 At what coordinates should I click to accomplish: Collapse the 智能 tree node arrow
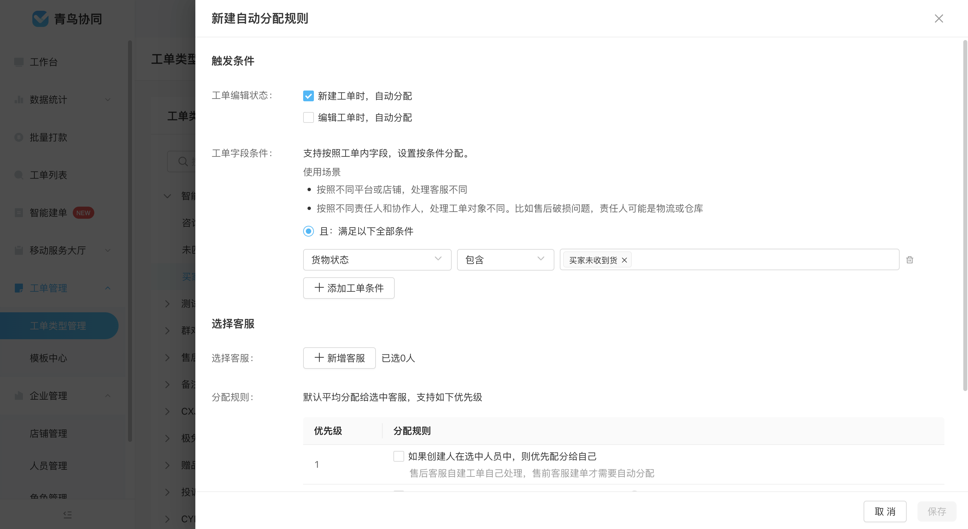click(167, 196)
